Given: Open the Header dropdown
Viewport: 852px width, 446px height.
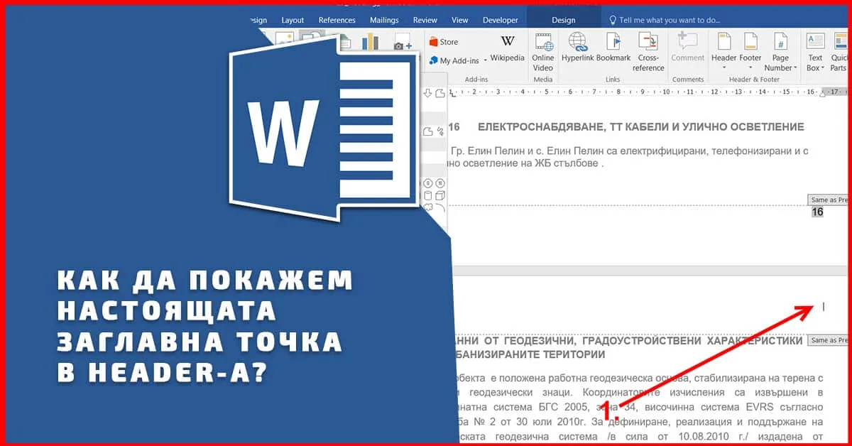Looking at the screenshot, I should tap(724, 52).
